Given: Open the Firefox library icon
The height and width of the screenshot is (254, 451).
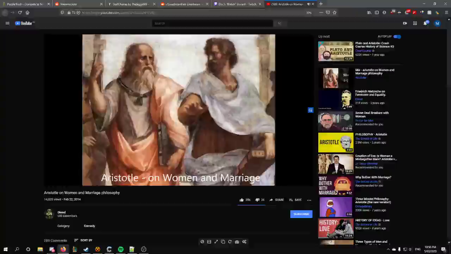Looking at the screenshot, I should point(369,13).
